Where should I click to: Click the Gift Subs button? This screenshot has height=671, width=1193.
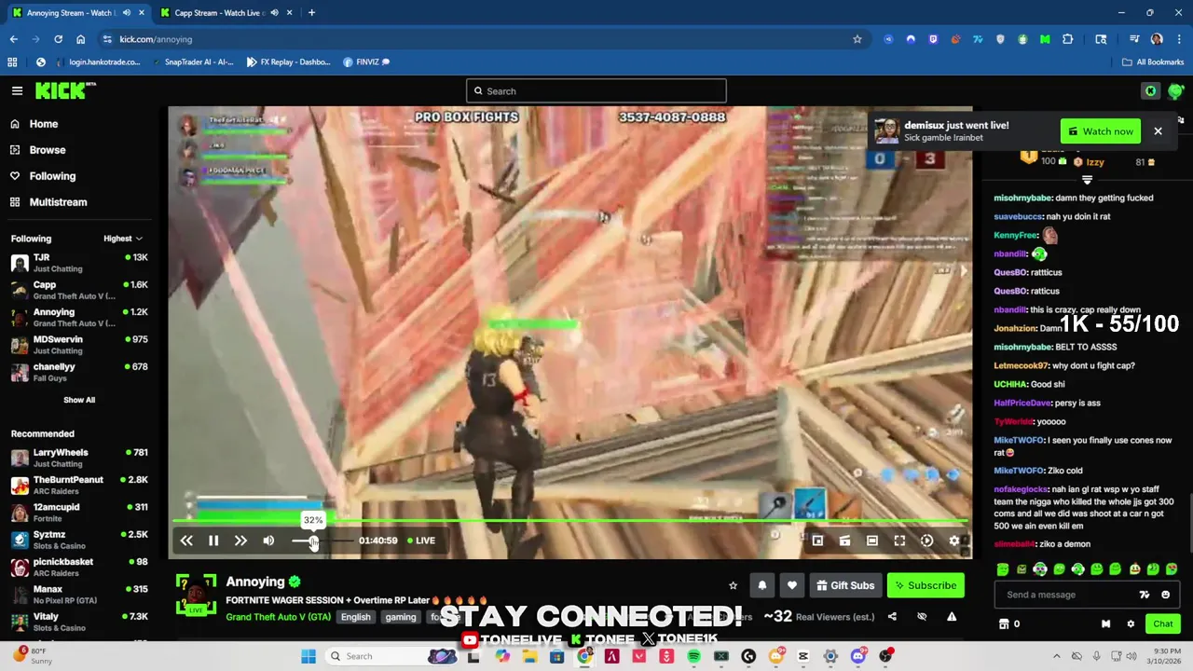tap(845, 585)
